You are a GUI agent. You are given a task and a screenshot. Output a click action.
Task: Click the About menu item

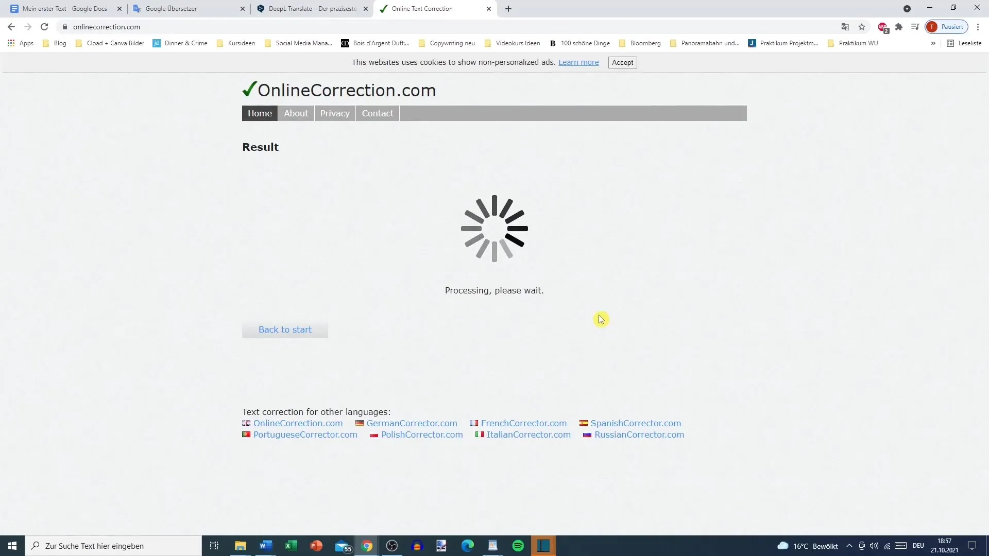pyautogui.click(x=297, y=113)
